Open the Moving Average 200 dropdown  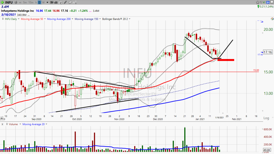point(72,19)
